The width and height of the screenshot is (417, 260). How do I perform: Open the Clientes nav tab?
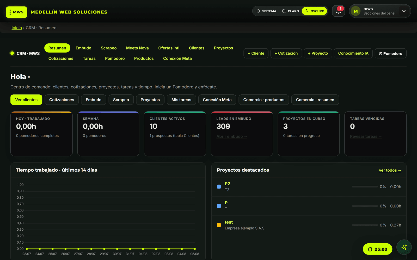197,48
